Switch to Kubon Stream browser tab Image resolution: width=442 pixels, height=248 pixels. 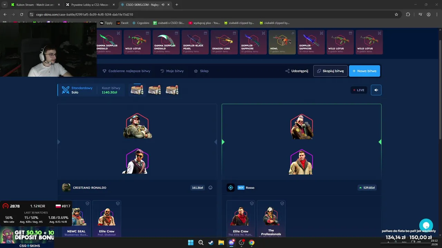tap(35, 5)
